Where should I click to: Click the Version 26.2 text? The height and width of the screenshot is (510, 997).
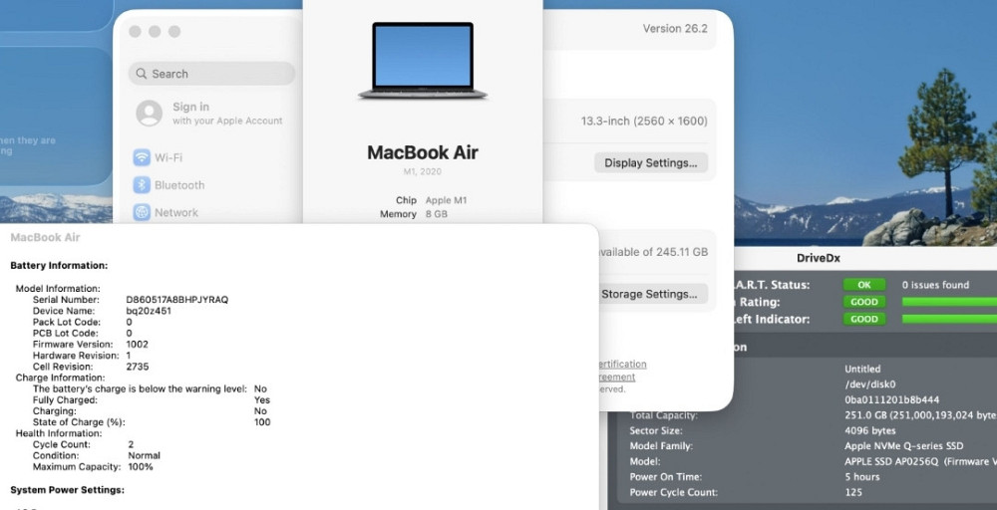pos(675,29)
